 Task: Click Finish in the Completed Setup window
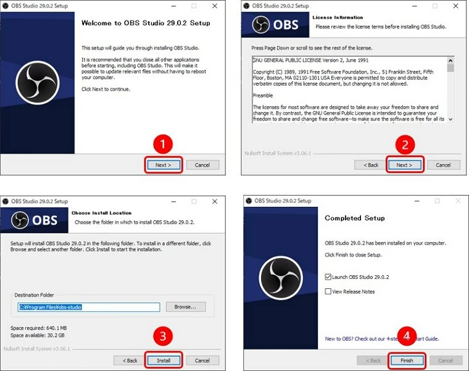[407, 361]
